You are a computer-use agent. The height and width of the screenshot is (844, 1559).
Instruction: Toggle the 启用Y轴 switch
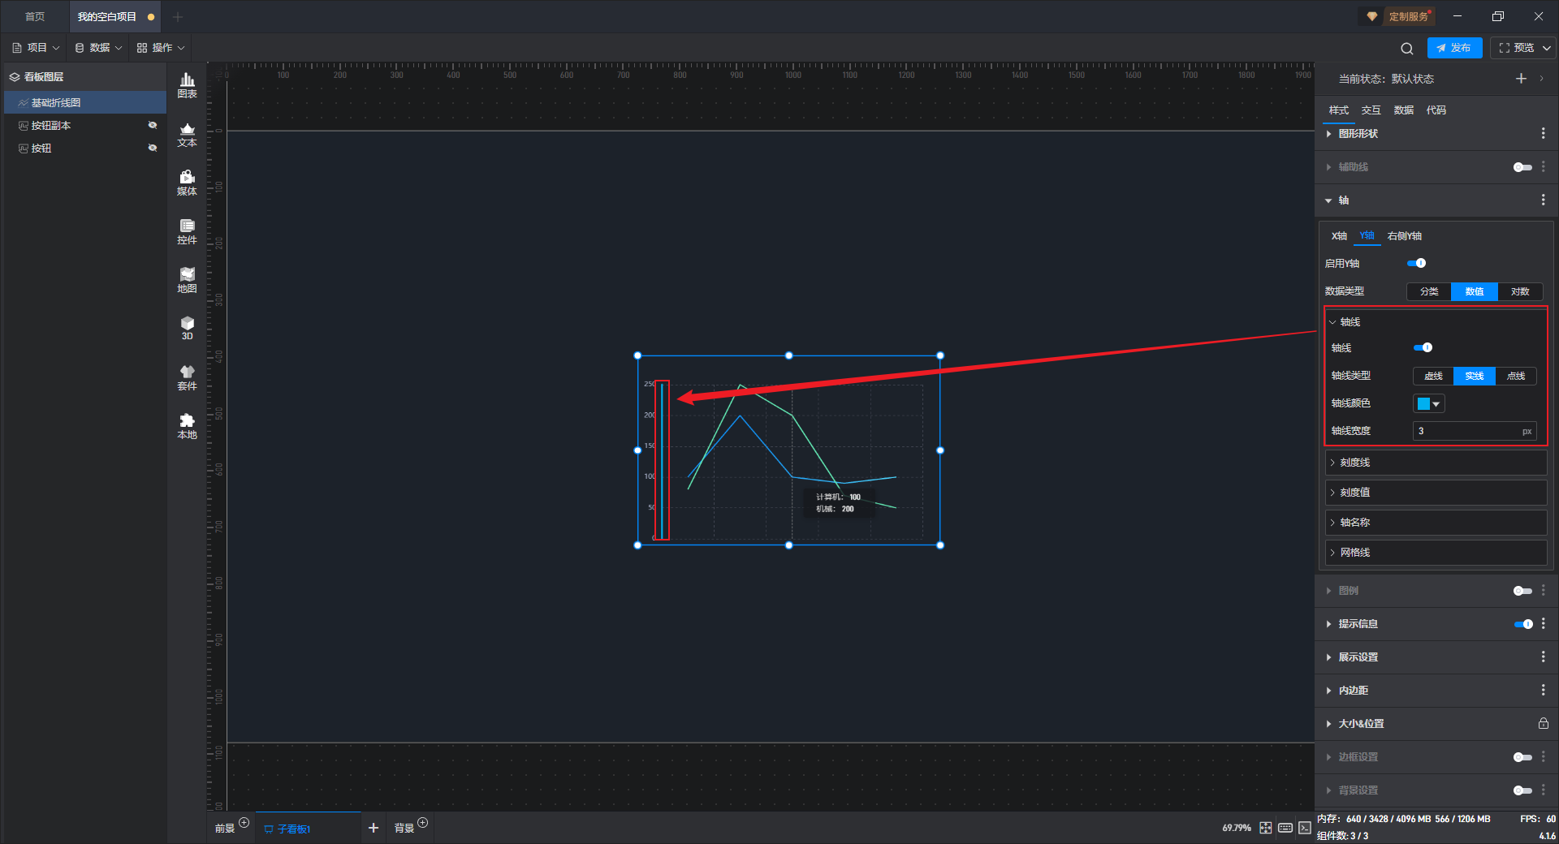pos(1416,264)
